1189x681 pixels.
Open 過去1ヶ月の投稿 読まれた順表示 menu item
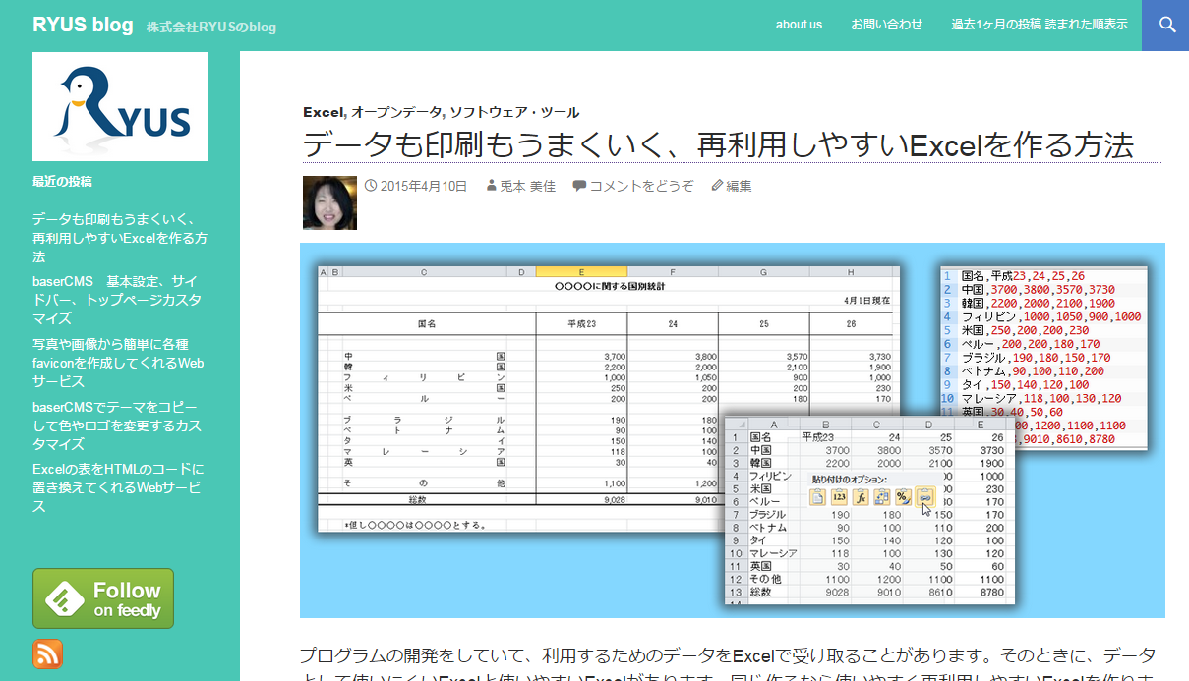coord(1040,25)
